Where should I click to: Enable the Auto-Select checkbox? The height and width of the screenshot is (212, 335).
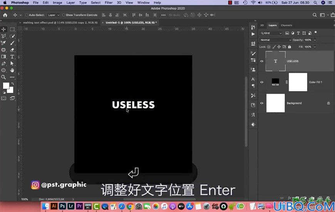pos(27,15)
